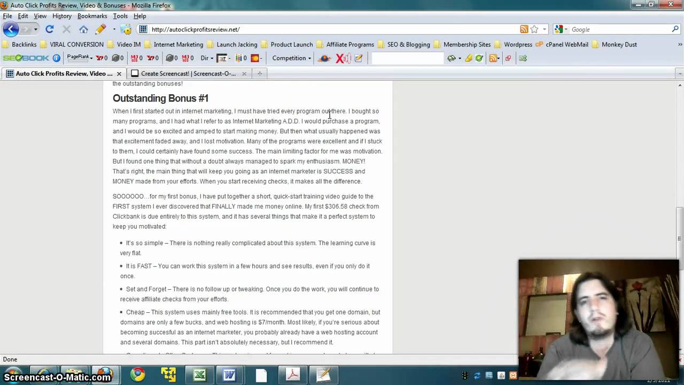Click the webcam video overlay

click(x=598, y=319)
